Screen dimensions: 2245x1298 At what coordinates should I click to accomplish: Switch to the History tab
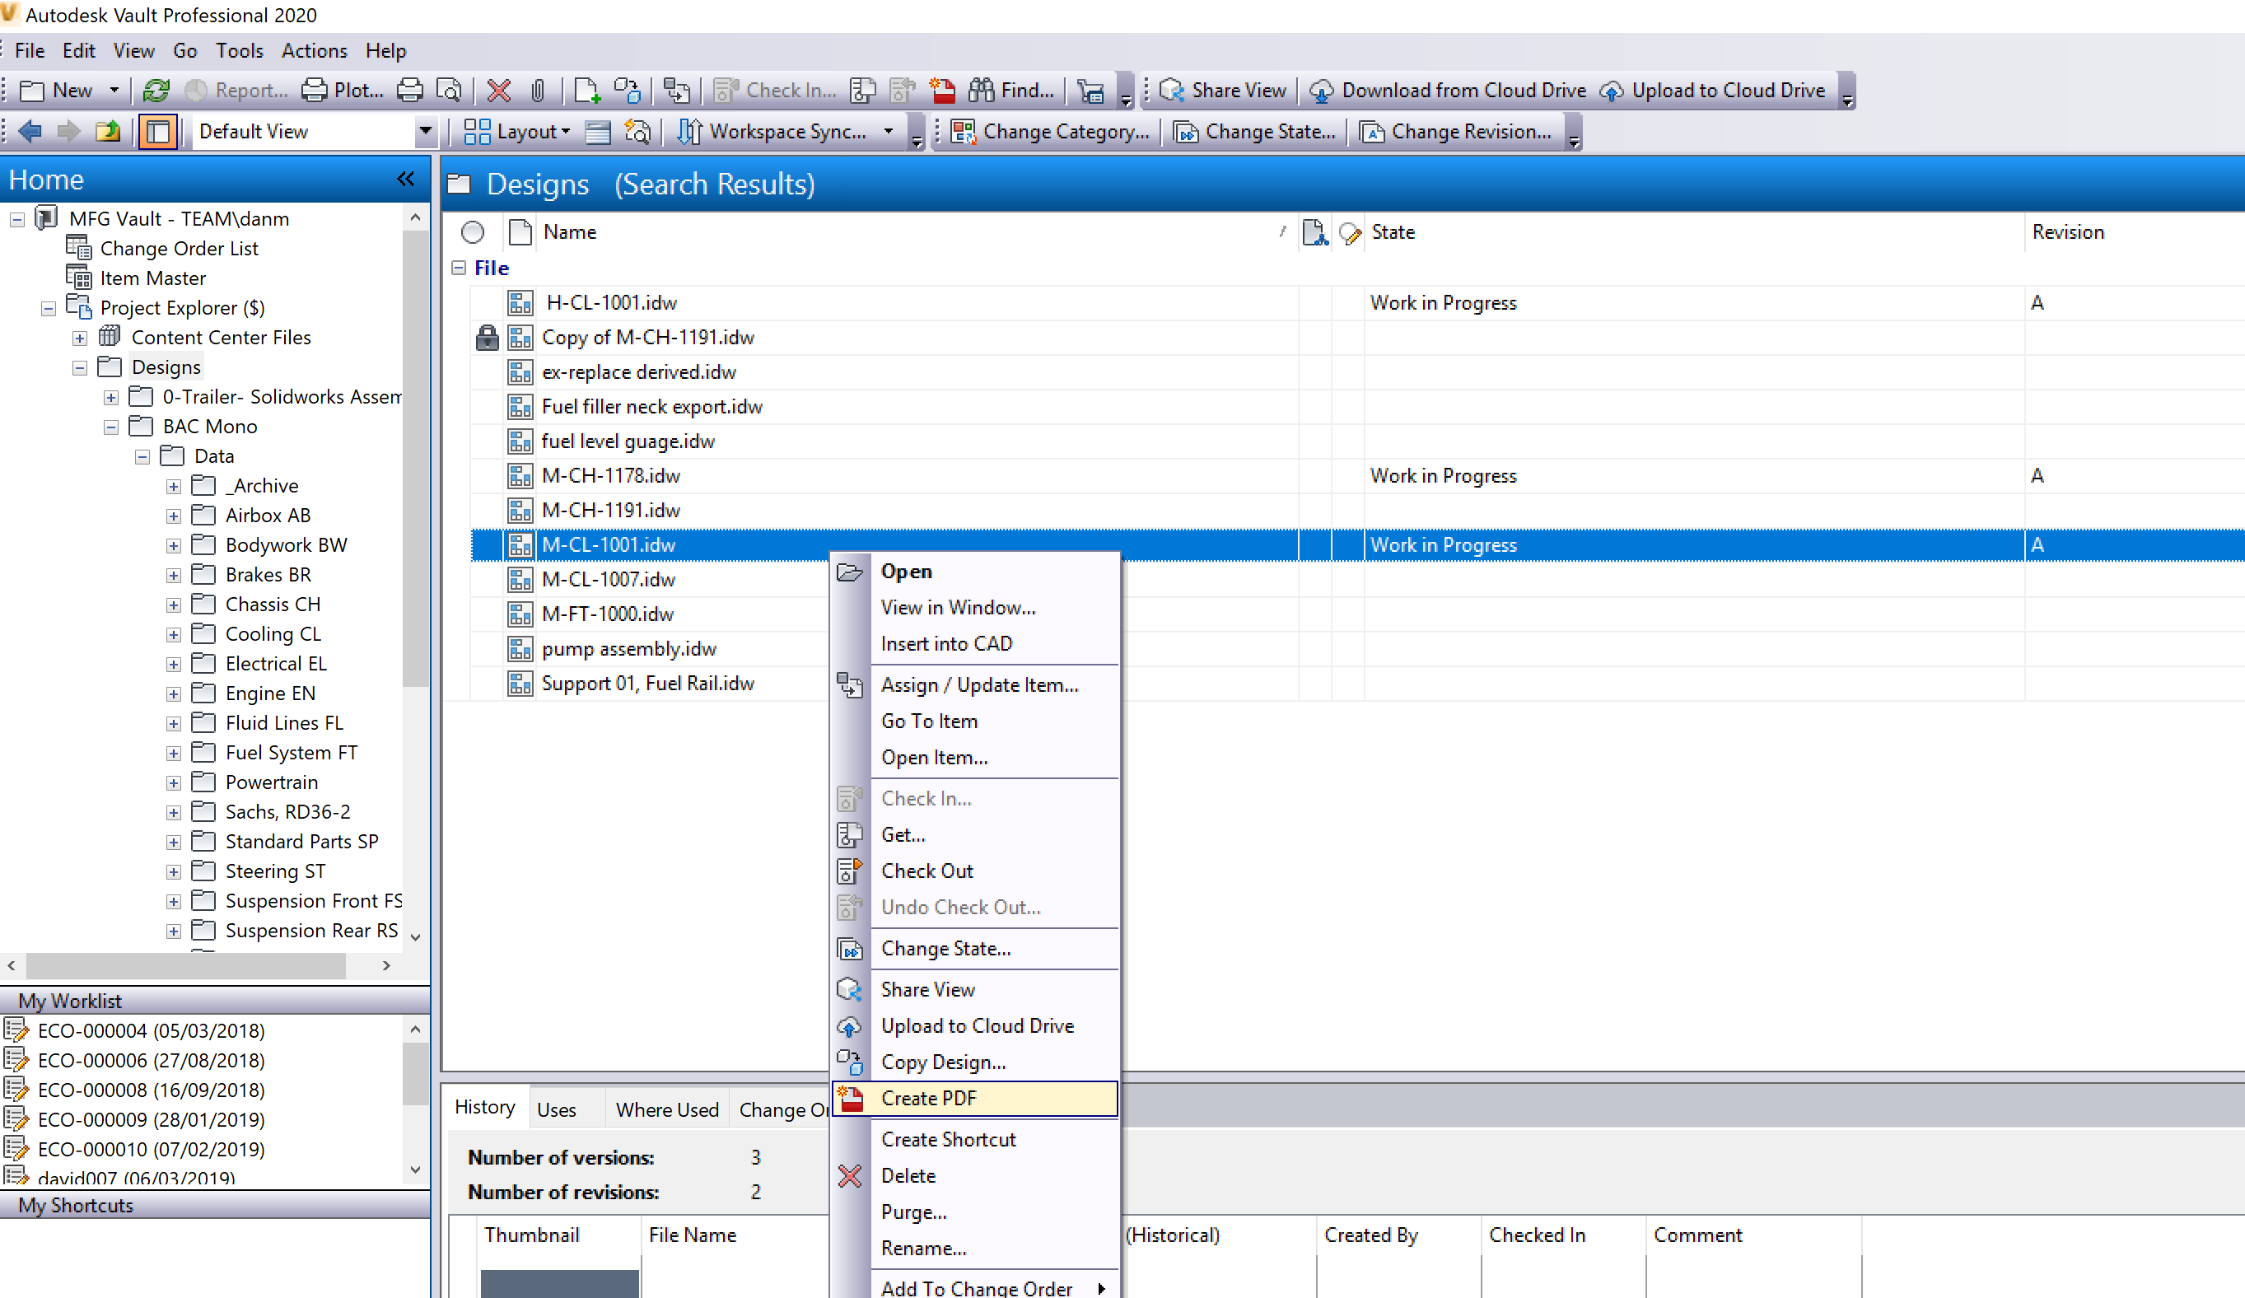[484, 1108]
